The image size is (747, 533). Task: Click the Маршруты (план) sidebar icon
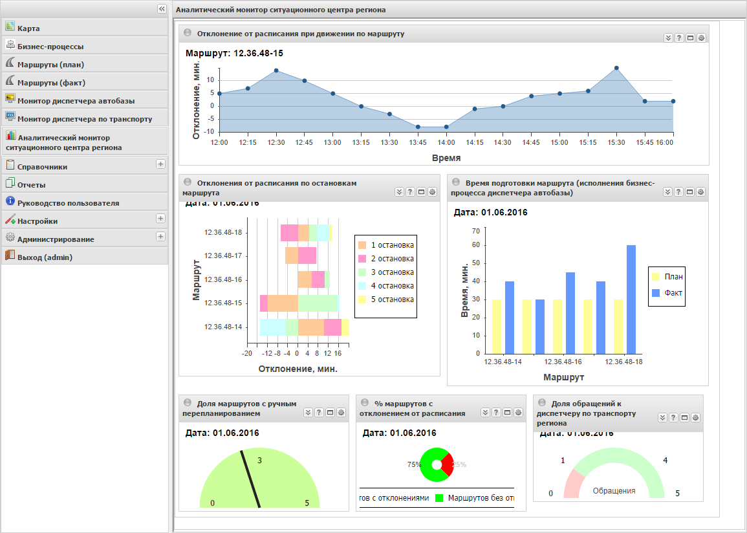click(10, 63)
